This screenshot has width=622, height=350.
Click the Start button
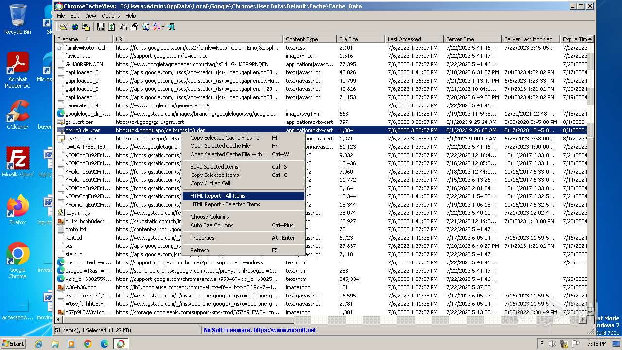click(x=13, y=343)
